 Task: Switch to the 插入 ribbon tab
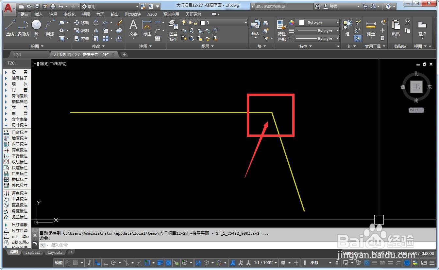coord(39,14)
